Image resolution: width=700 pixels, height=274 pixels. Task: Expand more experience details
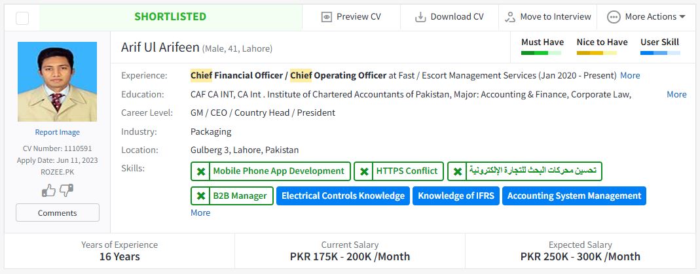point(630,75)
